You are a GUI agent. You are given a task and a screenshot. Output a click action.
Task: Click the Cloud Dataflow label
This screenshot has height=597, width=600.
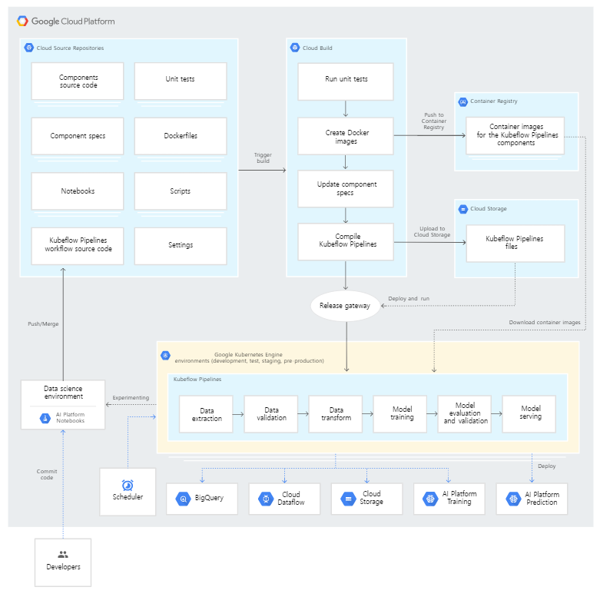(x=291, y=498)
